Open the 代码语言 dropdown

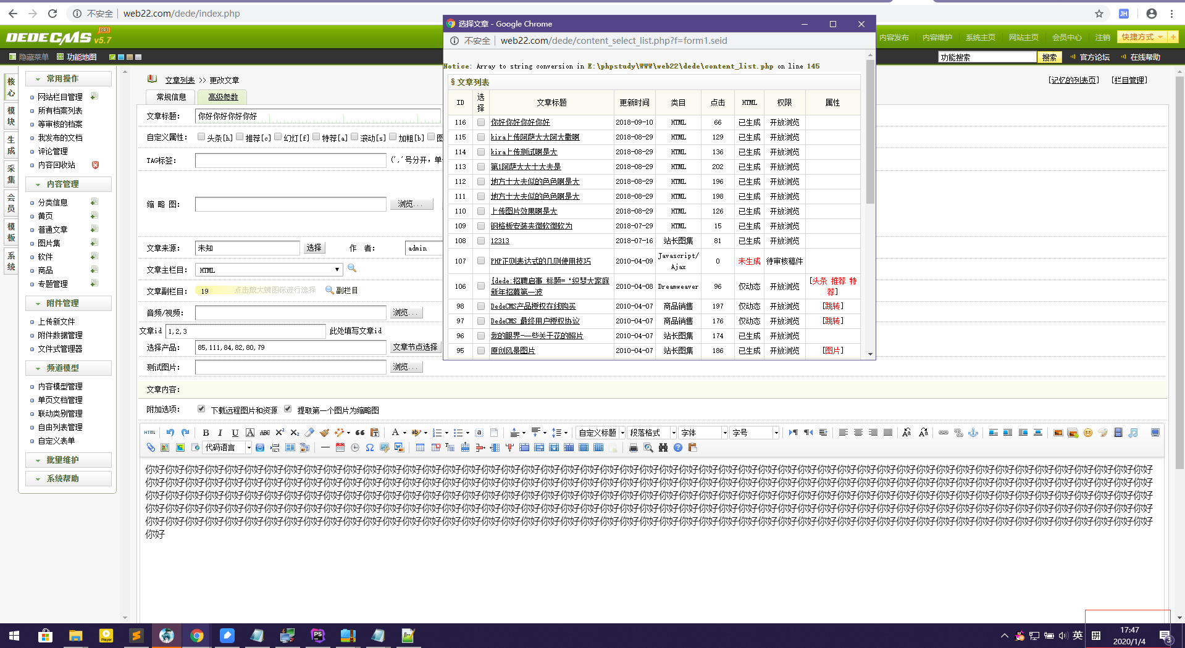pyautogui.click(x=227, y=447)
